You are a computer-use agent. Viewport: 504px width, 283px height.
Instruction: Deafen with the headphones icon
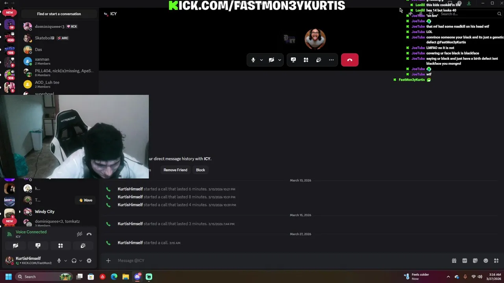[x=74, y=261]
